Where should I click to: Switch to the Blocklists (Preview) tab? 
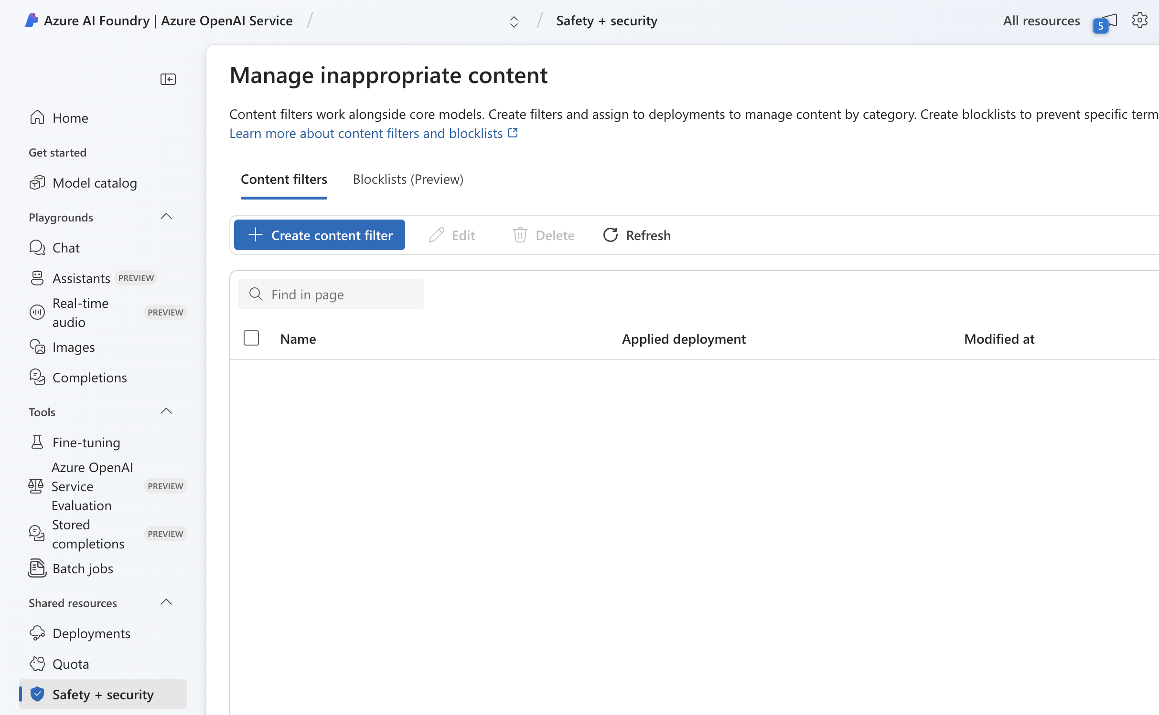[x=408, y=179]
